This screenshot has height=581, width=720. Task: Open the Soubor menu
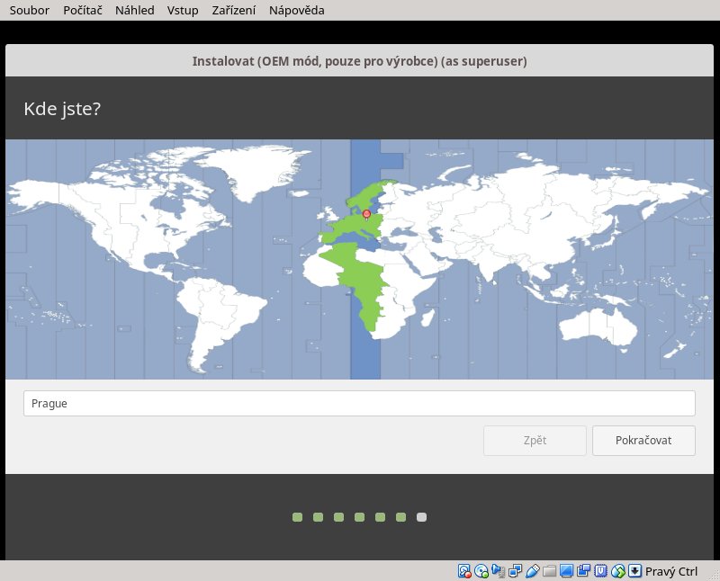(x=30, y=10)
